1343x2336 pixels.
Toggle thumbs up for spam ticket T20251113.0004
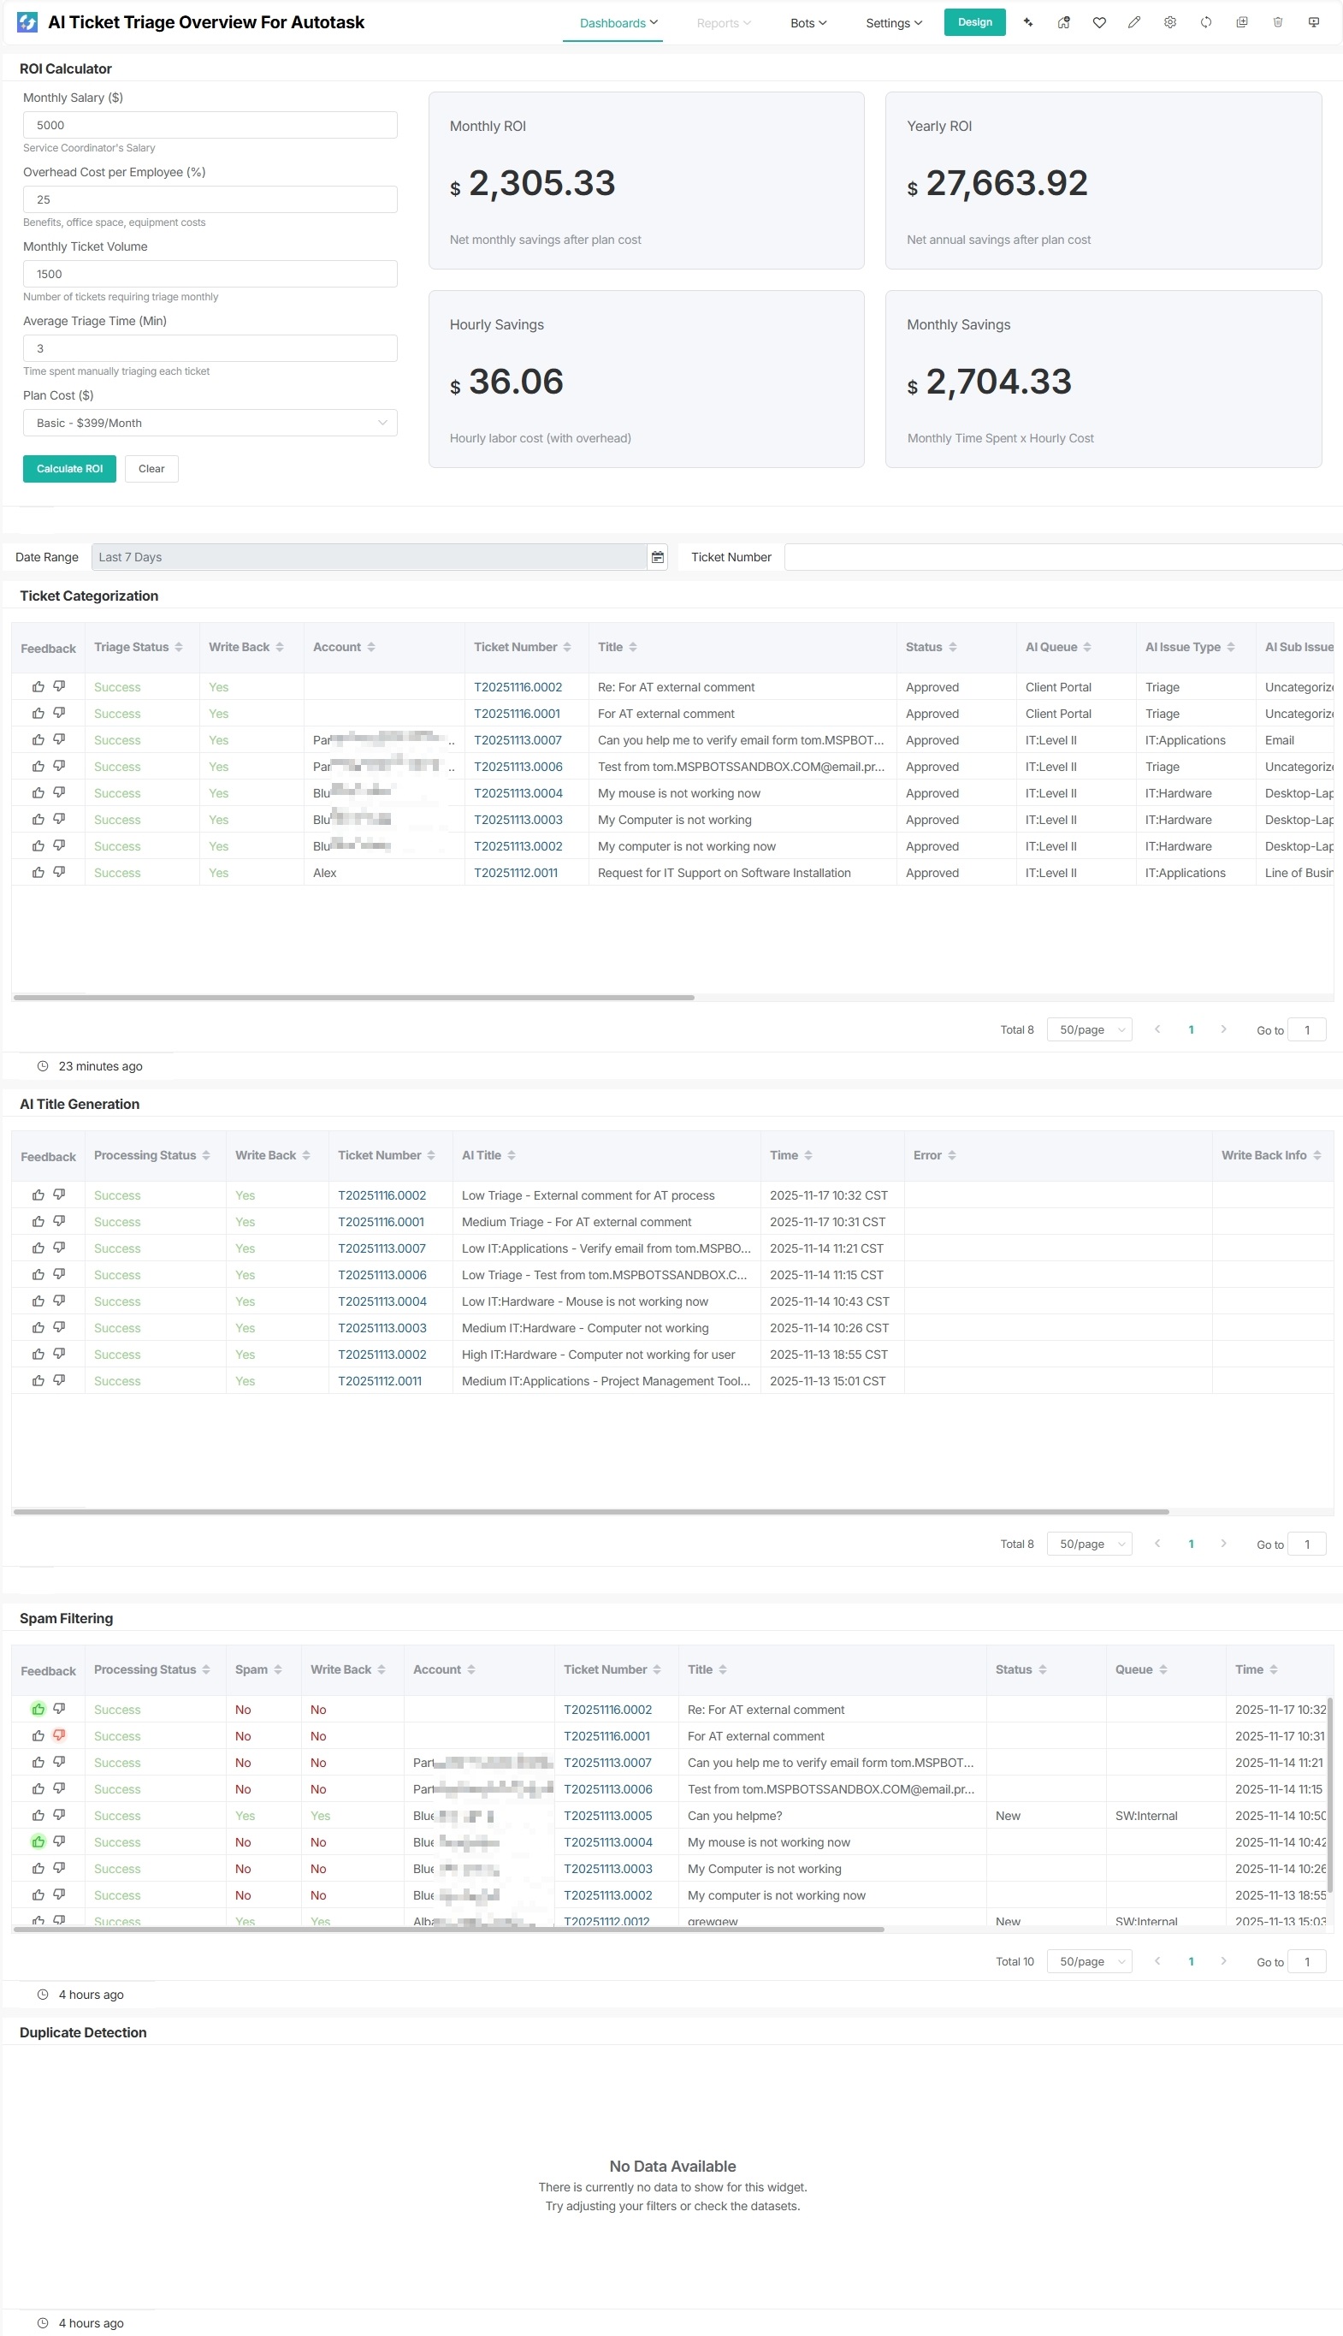(x=38, y=1841)
